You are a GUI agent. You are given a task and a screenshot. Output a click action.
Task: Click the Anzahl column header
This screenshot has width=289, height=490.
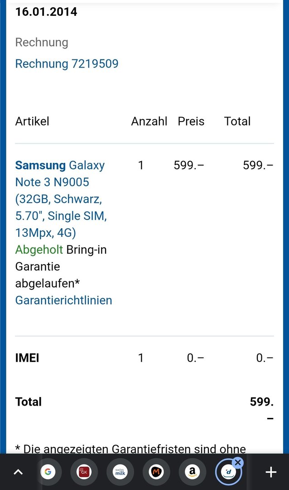pos(149,121)
